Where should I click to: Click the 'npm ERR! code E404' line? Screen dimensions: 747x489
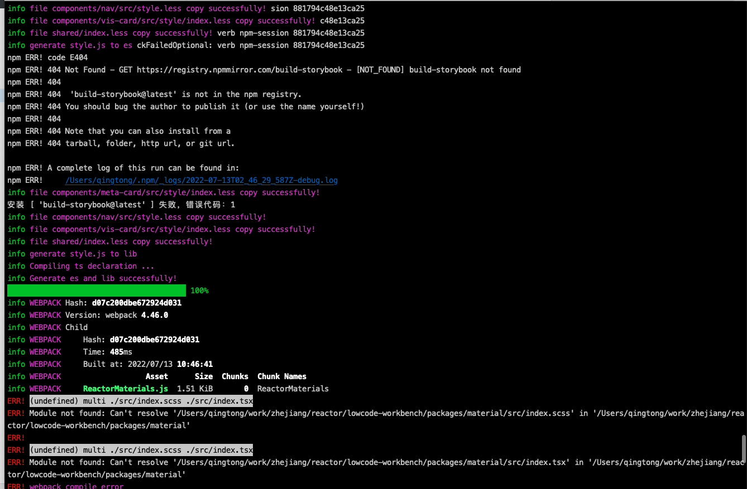[x=47, y=57]
